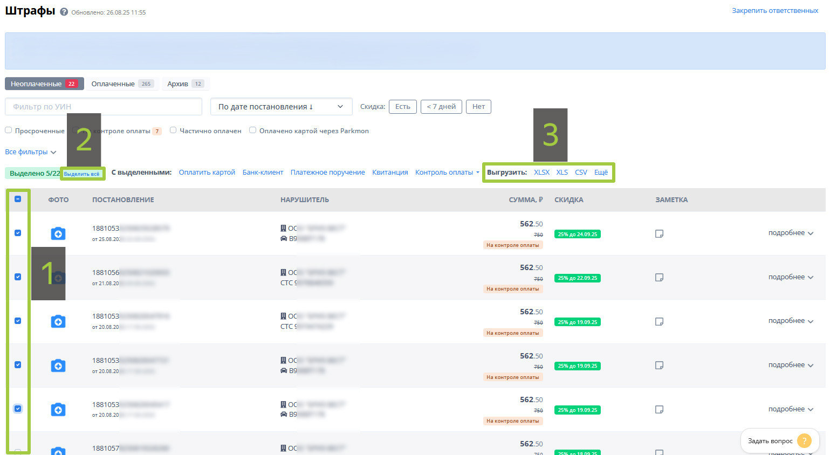The width and height of the screenshot is (830, 455).
Task: Click note icon in second fine row
Action: [659, 277]
